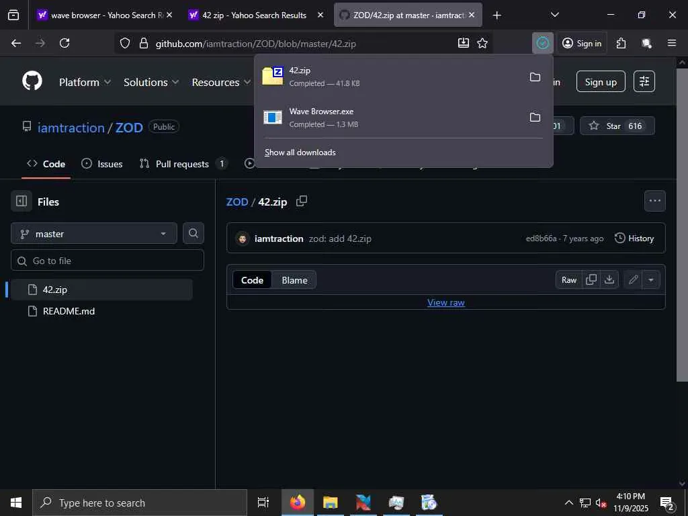Image resolution: width=688 pixels, height=516 pixels.
Task: Open the Wave Browser.exe download entry
Action: click(390, 118)
